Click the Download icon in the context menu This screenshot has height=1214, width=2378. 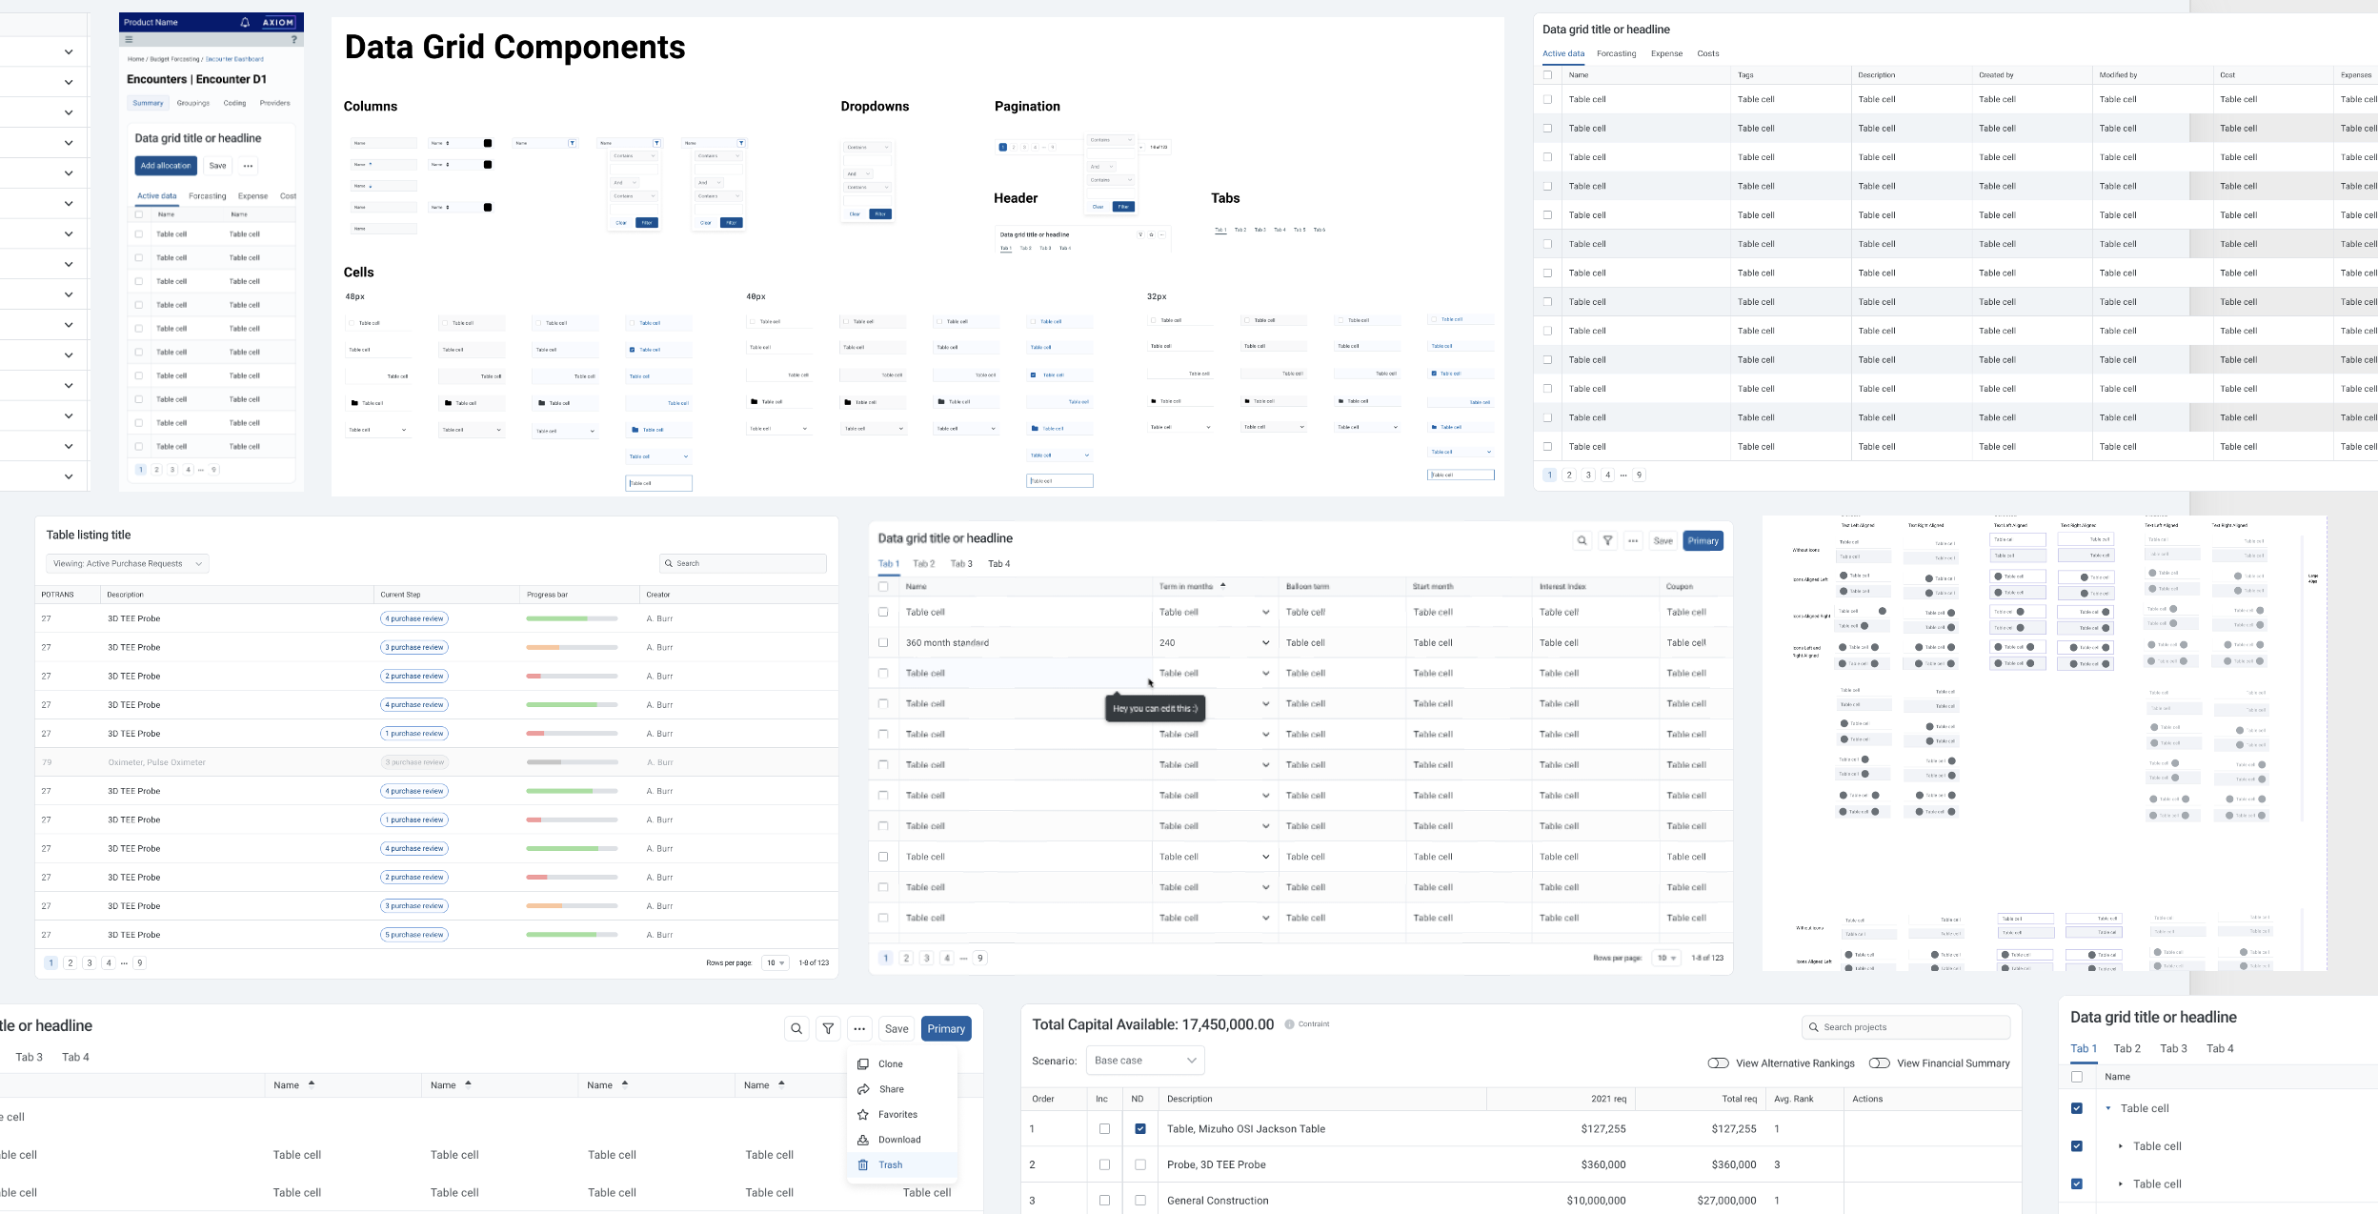coord(863,1140)
